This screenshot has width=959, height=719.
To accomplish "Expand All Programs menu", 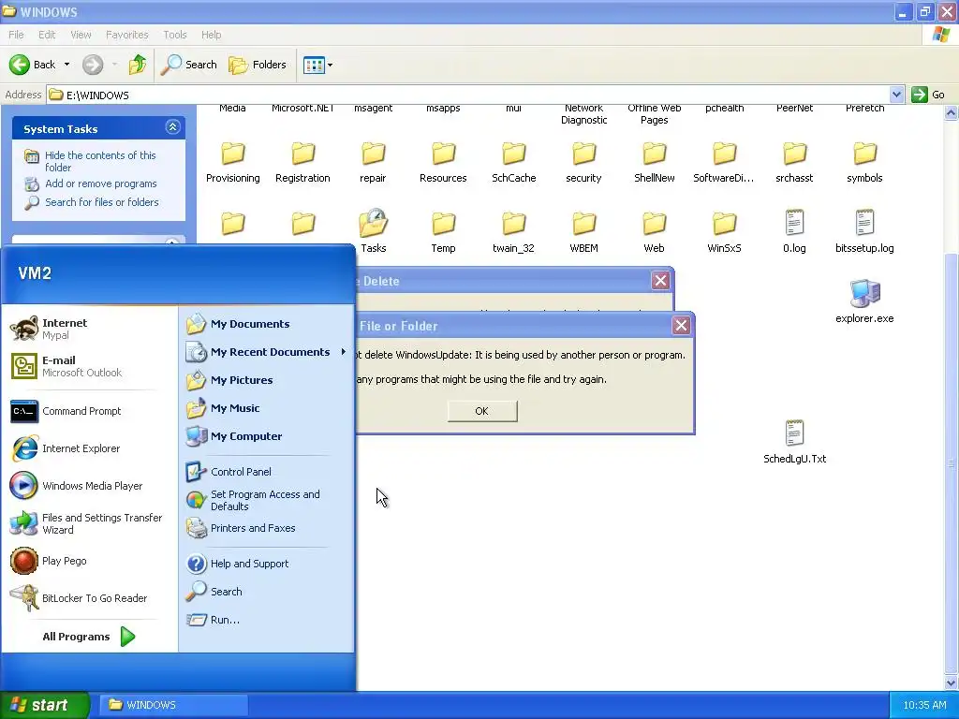I will pos(89,637).
